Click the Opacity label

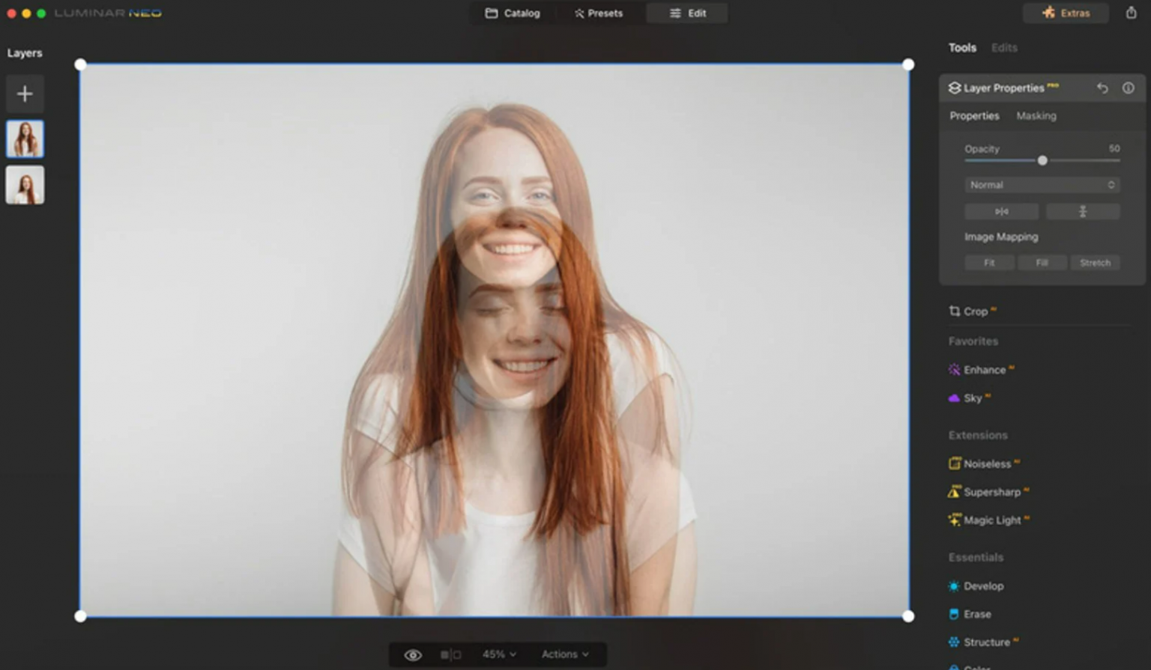tap(982, 149)
